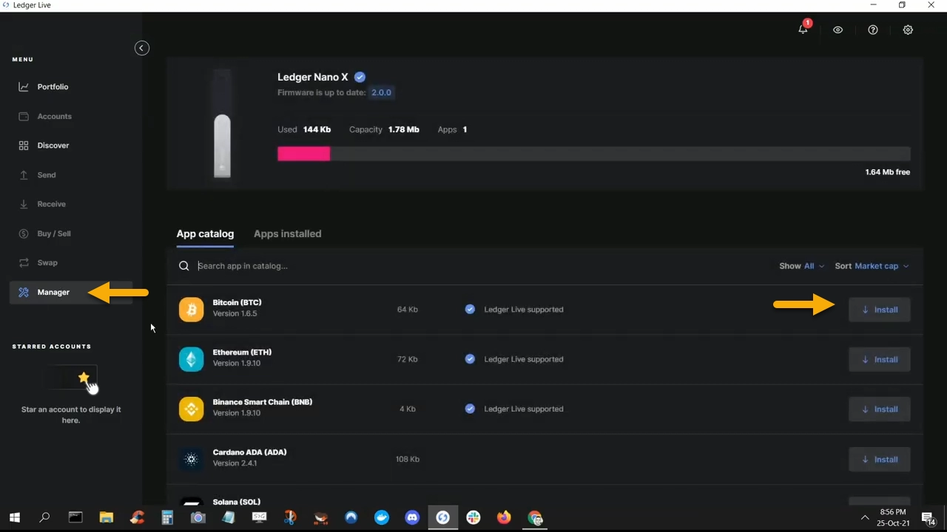Open the Calculator taskbar icon

[167, 517]
